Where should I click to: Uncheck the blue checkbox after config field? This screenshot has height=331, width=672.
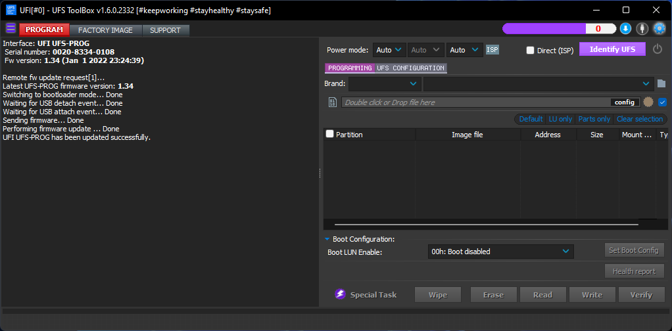point(662,102)
